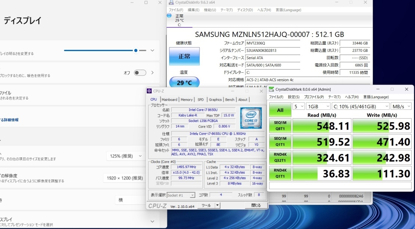
Task: Open ファイル(F) menu in CrystalDiskMark
Action: (x=276, y=97)
